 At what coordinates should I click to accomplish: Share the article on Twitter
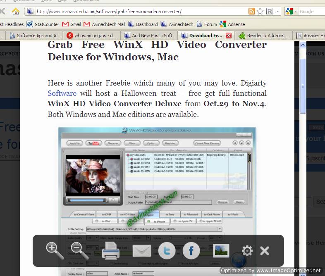pyautogui.click(x=167, y=251)
